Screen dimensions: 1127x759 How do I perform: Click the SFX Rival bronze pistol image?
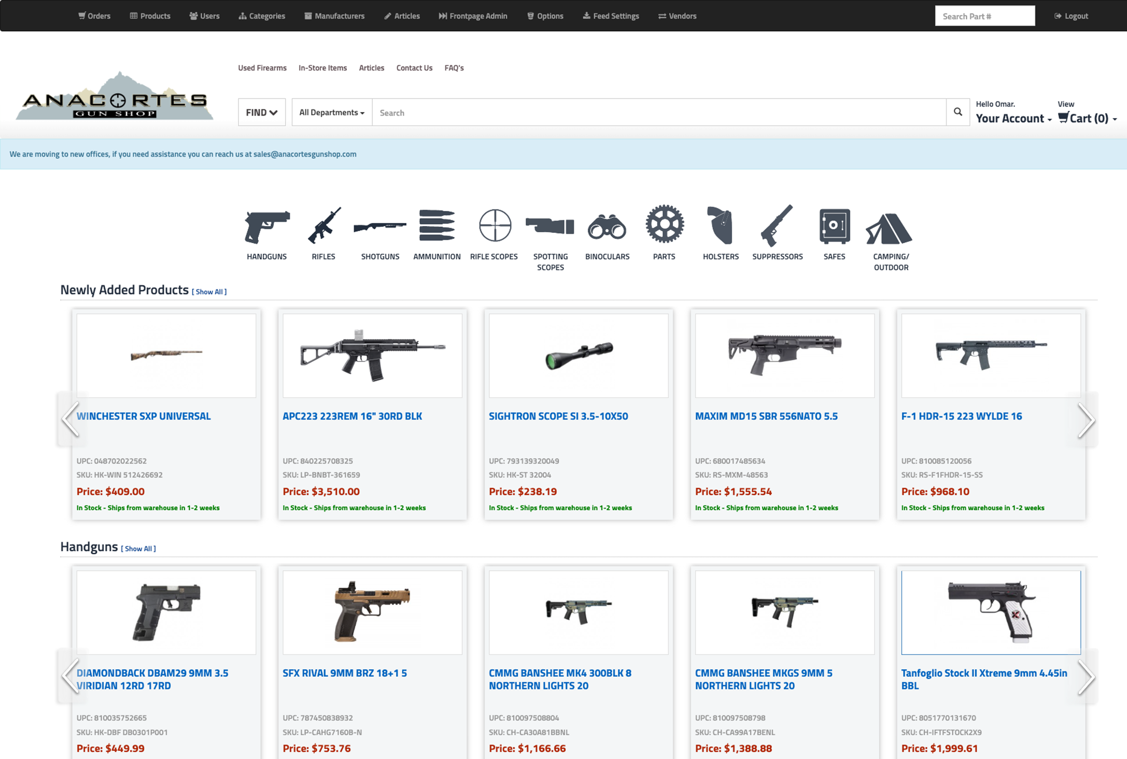(x=373, y=612)
